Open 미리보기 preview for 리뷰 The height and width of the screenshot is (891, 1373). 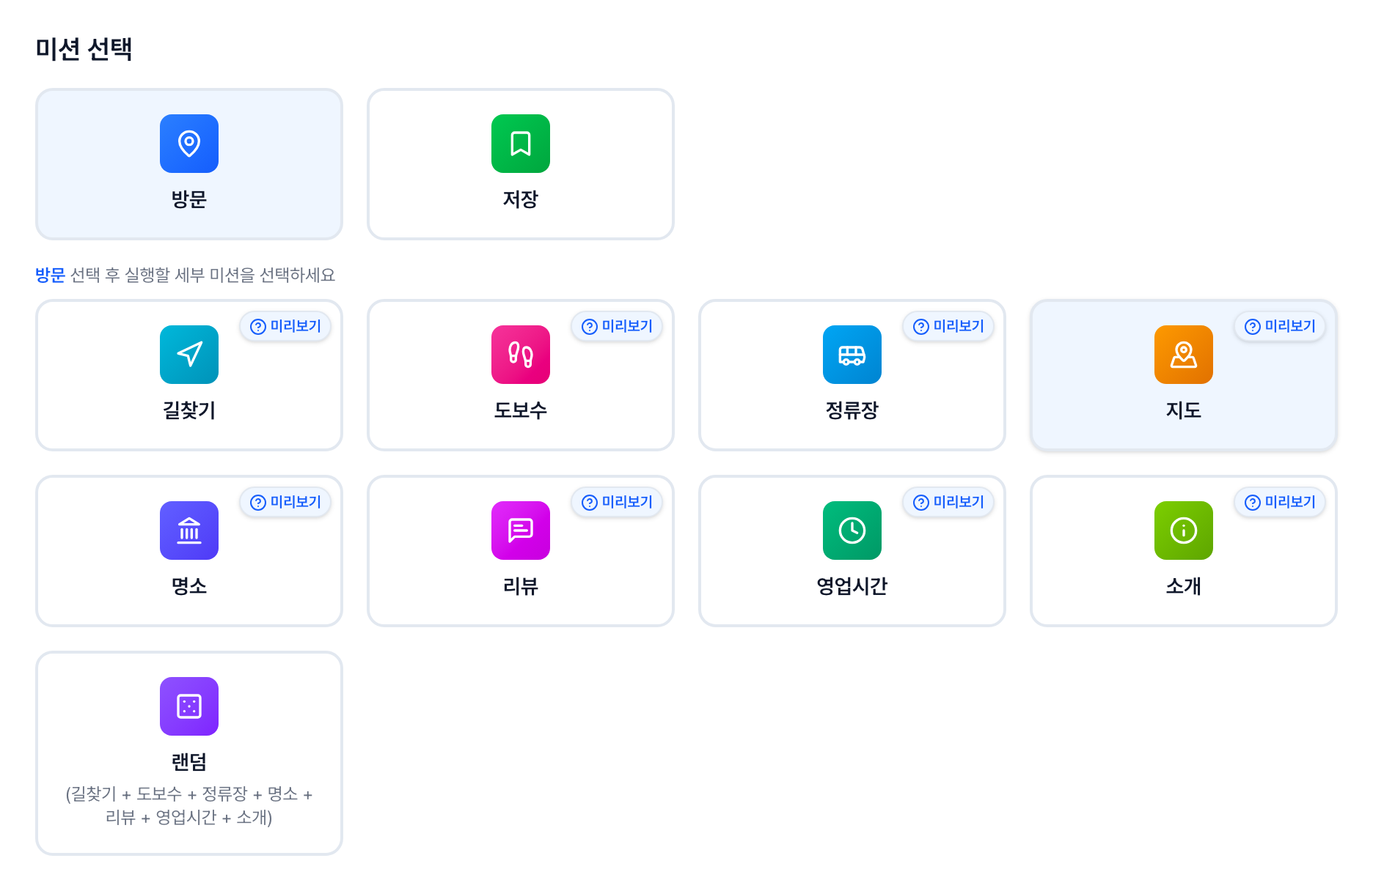coord(617,502)
